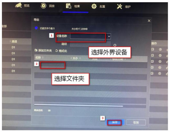
Task: Select the 全部 item in the left panel
Action: (4, 26)
